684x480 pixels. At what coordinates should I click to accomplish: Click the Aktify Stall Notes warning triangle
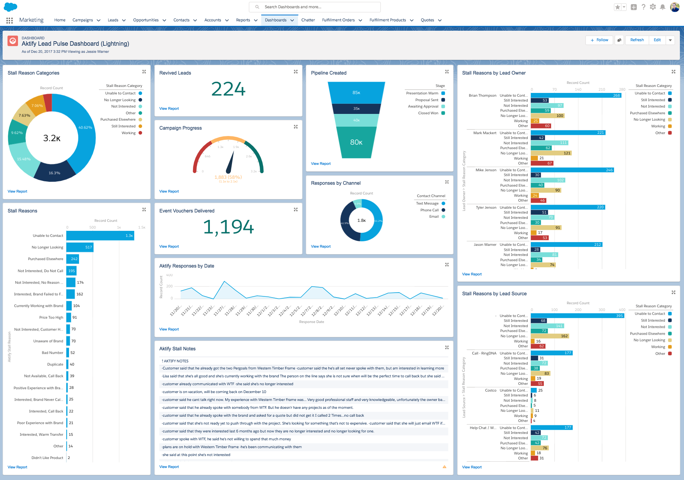(445, 467)
